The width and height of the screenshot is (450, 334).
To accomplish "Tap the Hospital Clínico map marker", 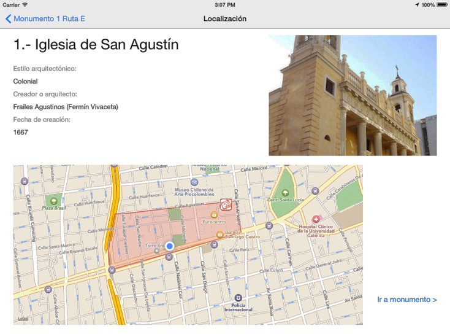I will (x=316, y=219).
